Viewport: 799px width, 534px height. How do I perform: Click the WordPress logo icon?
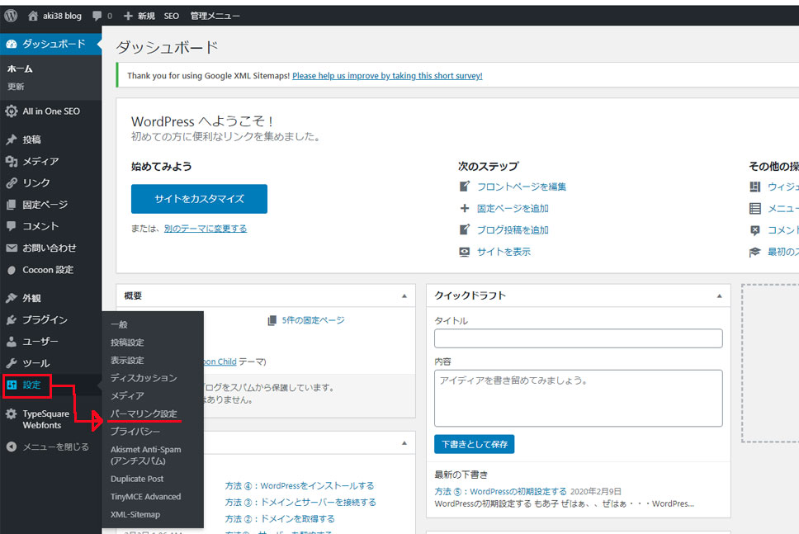[11, 16]
